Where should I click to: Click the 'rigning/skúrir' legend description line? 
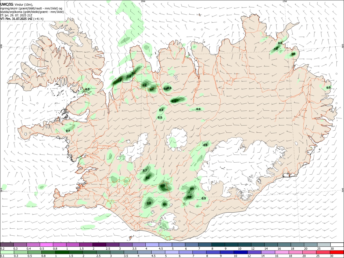pos(31,8)
